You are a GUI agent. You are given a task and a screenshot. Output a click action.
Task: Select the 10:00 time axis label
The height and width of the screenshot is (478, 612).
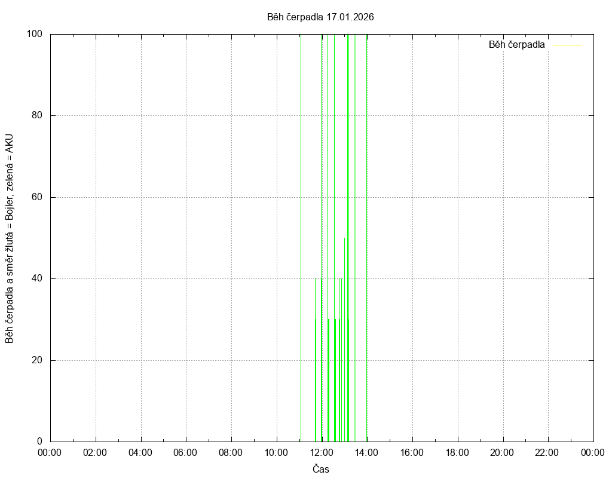(x=276, y=452)
